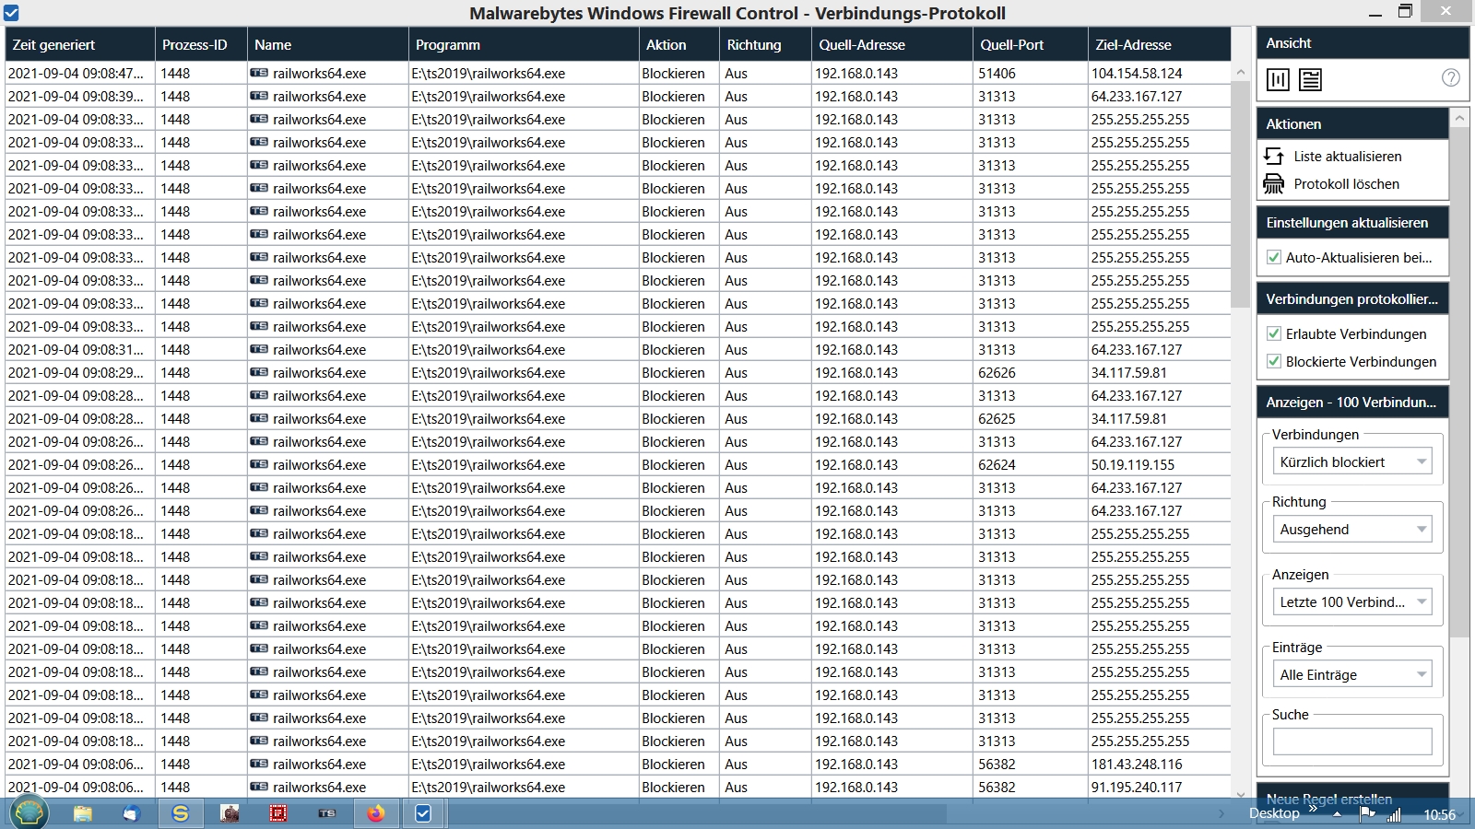Sort by the Quell-Port column header

[x=1031, y=44]
